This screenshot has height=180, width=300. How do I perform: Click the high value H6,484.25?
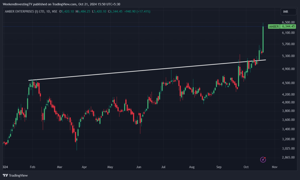(x=83, y=11)
